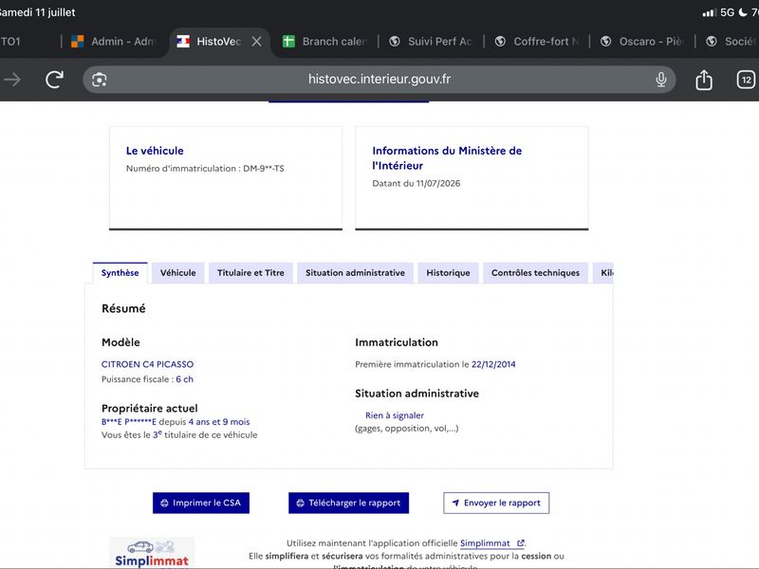Image resolution: width=759 pixels, height=569 pixels.
Task: Click the Le véhicule card heading
Action: [155, 151]
